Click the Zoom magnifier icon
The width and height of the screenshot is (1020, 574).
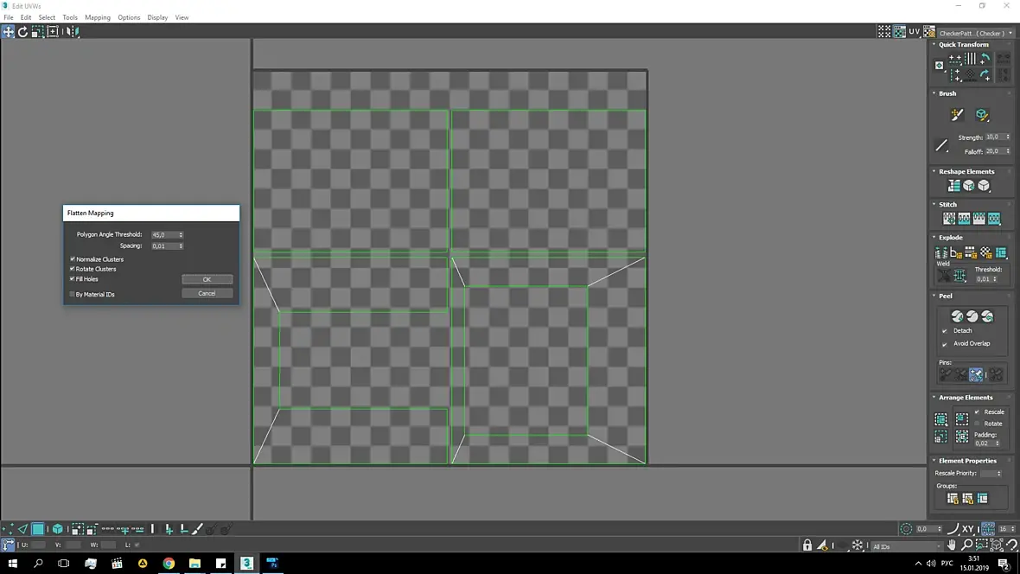click(x=966, y=545)
